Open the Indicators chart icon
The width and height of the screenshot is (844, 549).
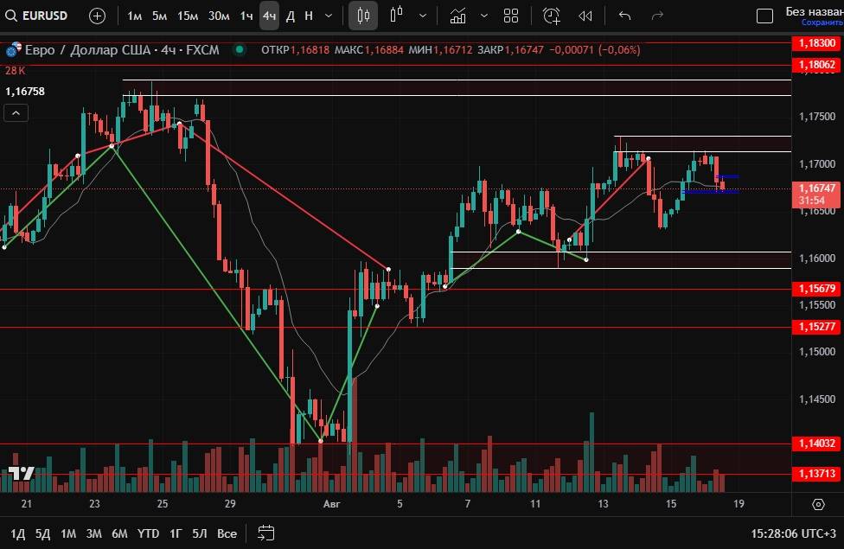458,16
